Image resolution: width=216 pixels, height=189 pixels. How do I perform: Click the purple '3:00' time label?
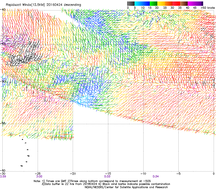39,176
